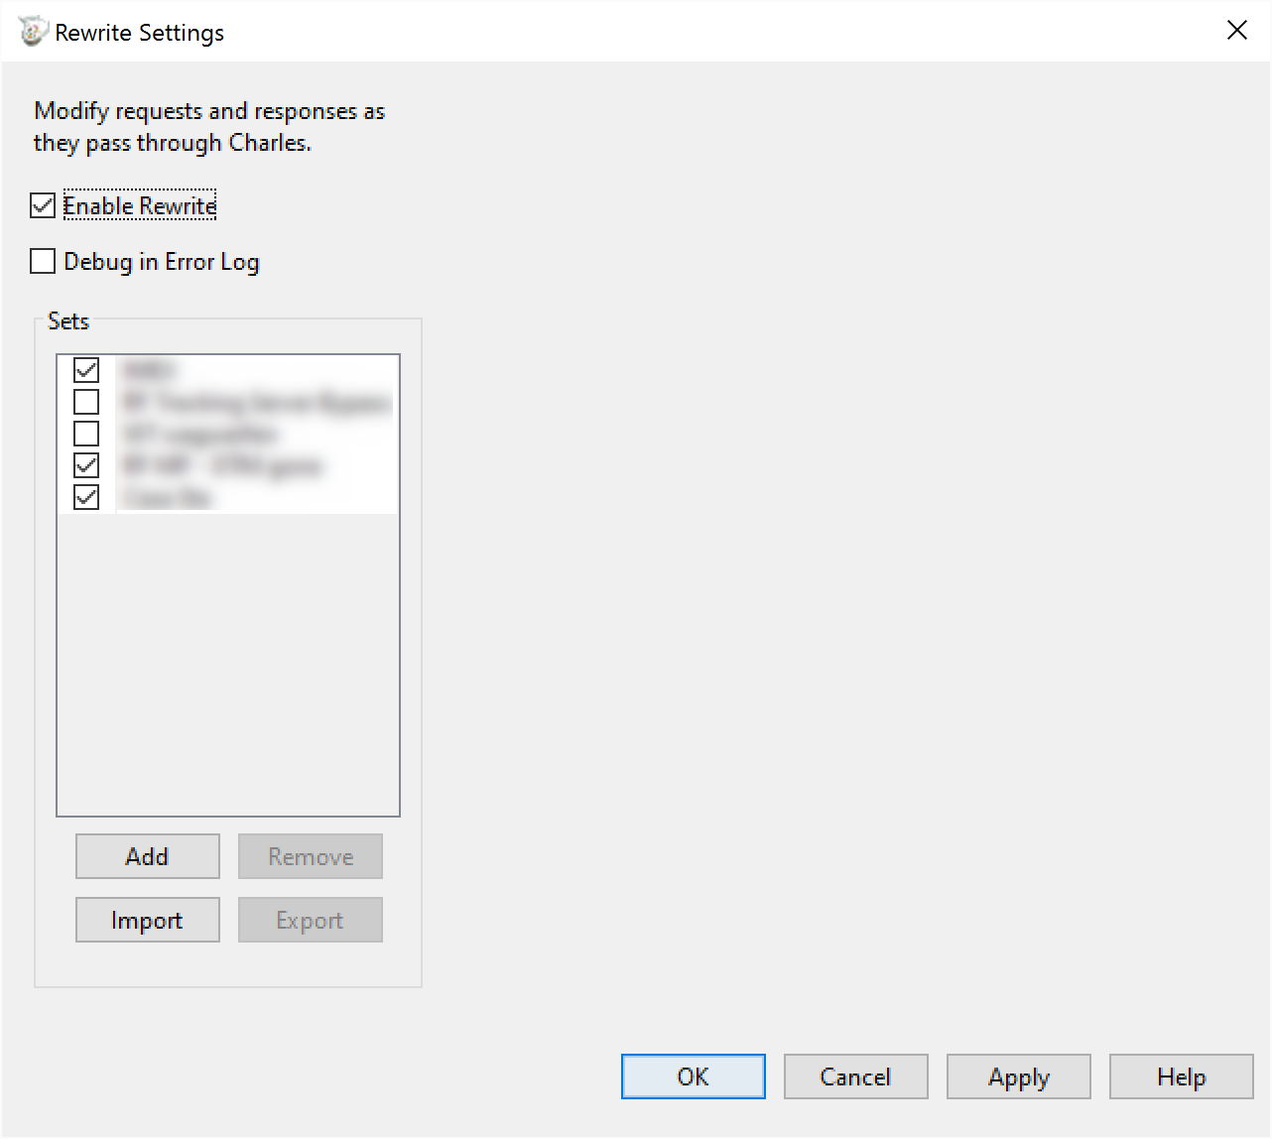
Task: Enable Debug in Error Log checkbox
Action: point(43,262)
